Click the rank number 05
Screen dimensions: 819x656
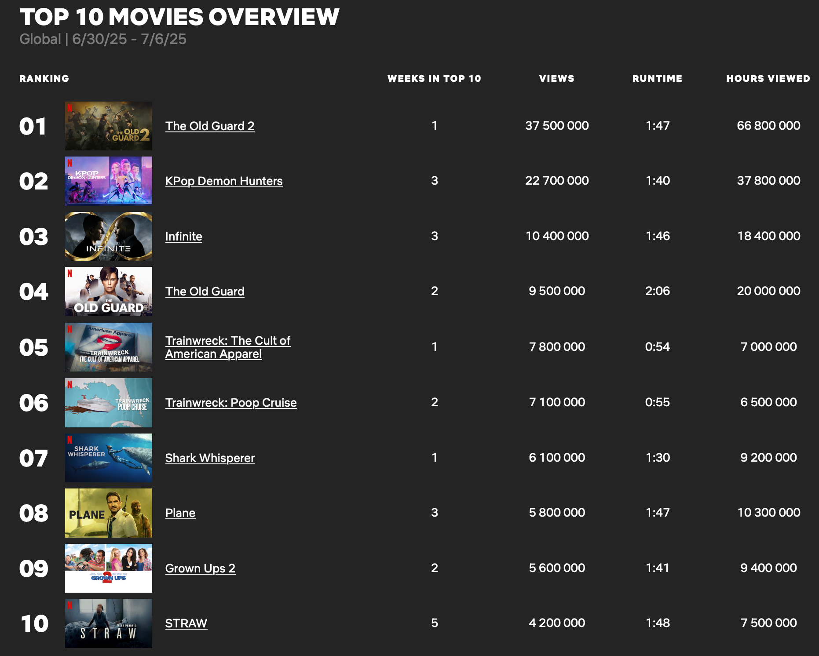coord(33,348)
